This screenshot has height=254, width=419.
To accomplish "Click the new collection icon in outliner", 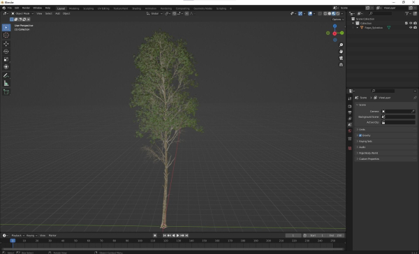I will pyautogui.click(x=415, y=13).
